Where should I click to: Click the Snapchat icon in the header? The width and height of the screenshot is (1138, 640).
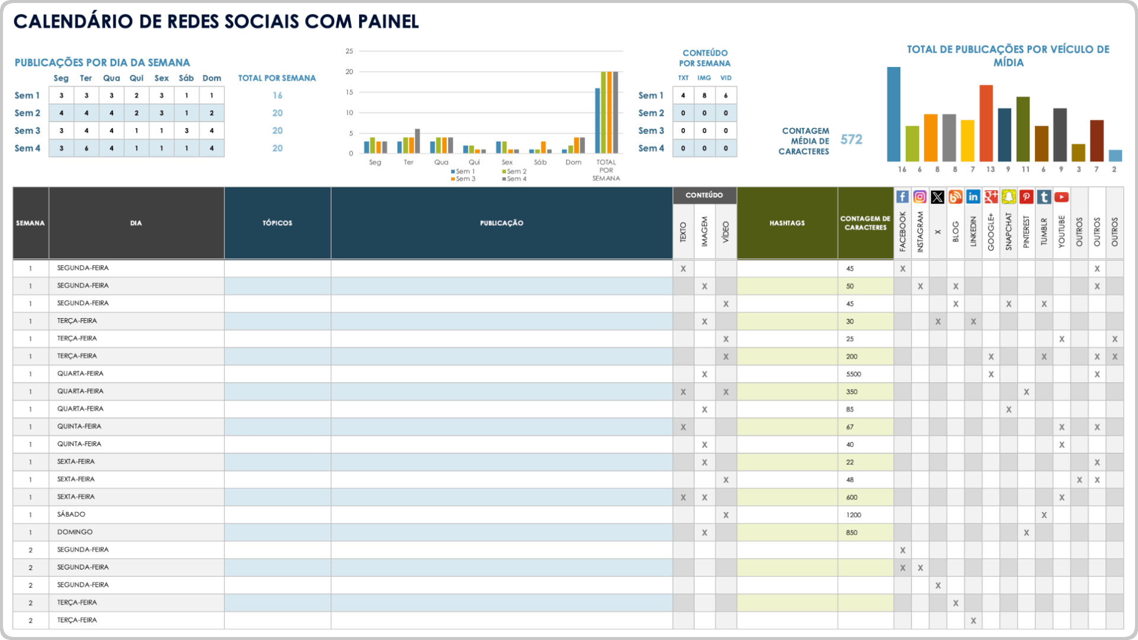pyautogui.click(x=1008, y=198)
